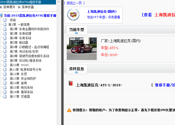This screenshot has width=175, height=125.
Task: Select the 当前车型 tab
Action: point(77,30)
